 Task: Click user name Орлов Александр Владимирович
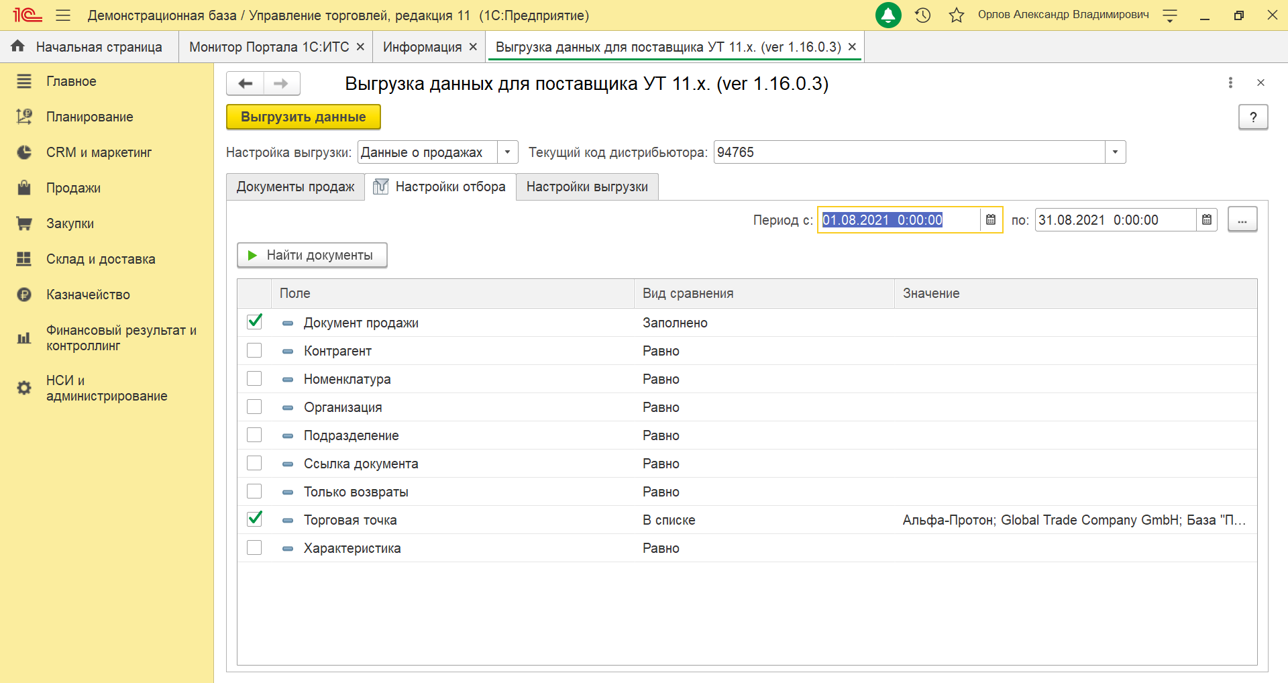click(1063, 15)
